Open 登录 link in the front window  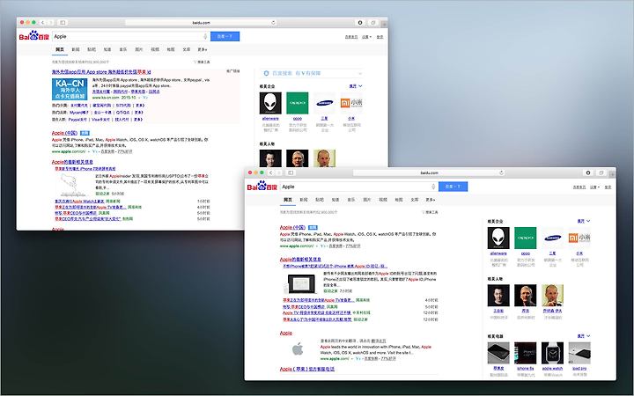point(608,187)
